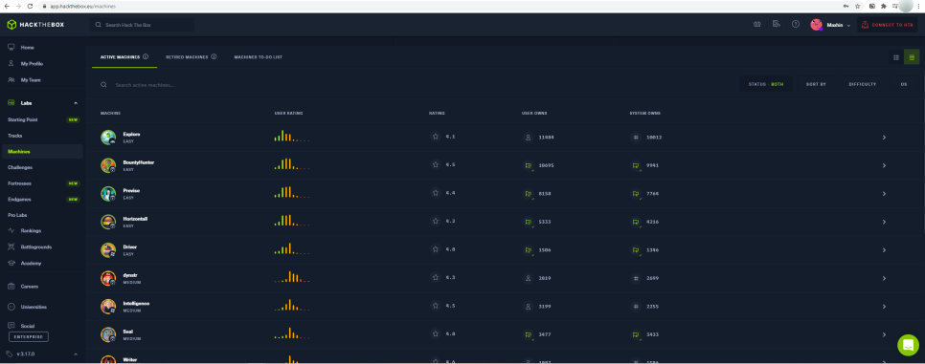Click the Hack The Box logo
The height and width of the screenshot is (364, 925).
35,25
